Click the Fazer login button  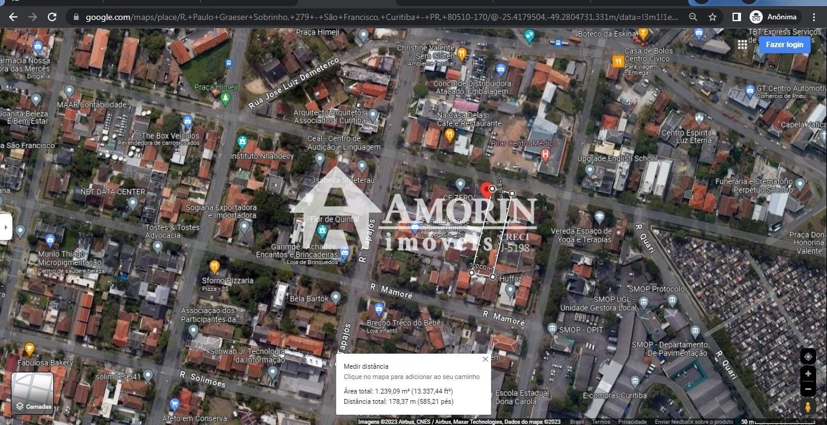(x=785, y=45)
